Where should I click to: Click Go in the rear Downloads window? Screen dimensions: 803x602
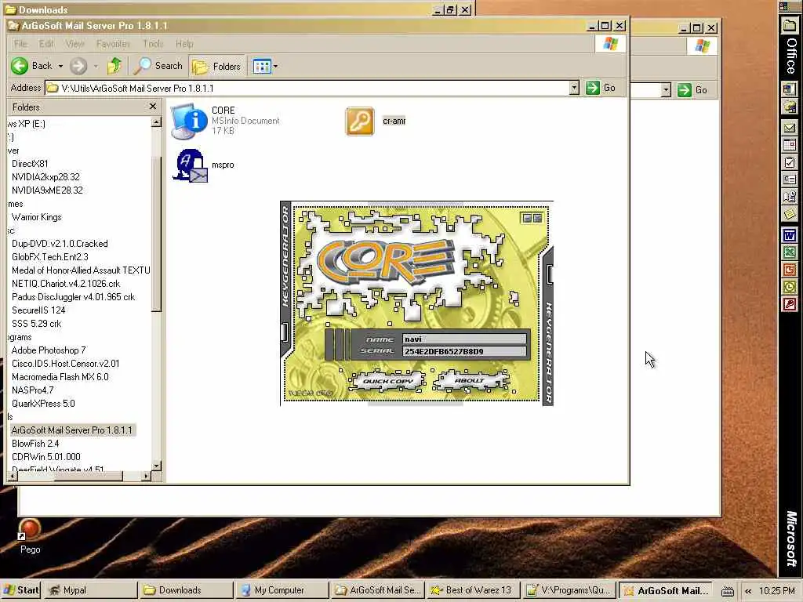[x=692, y=90]
